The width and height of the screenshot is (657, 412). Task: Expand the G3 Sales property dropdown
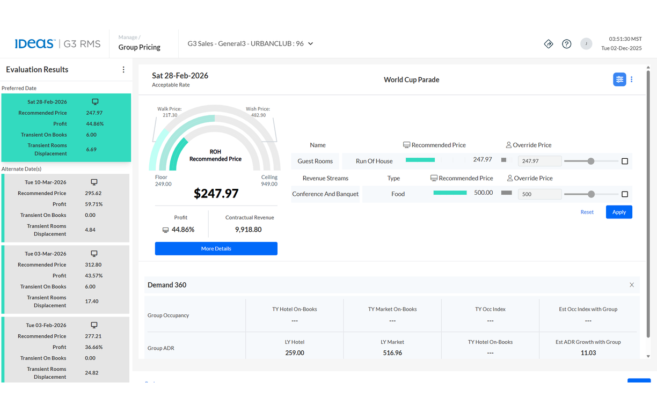coord(250,43)
